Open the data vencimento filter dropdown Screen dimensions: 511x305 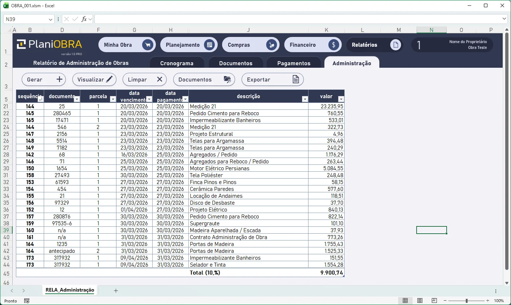pos(149,99)
